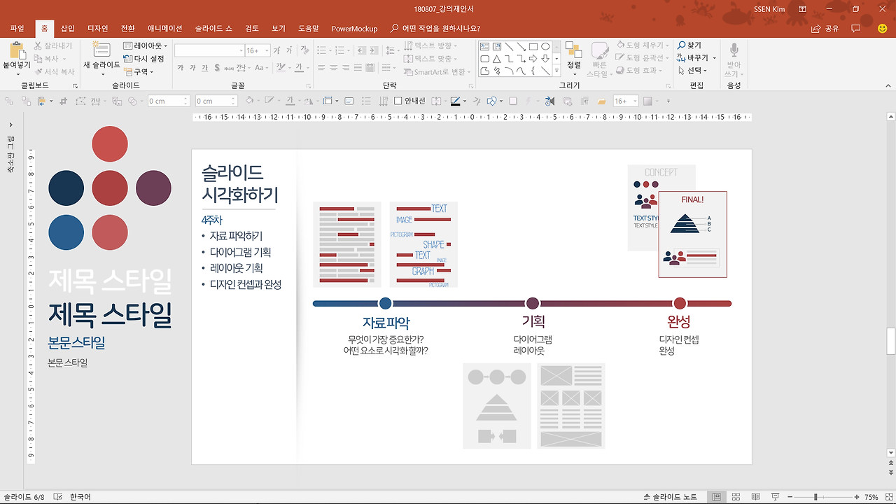
Task: Click the zoom in plus icon
Action: [855, 497]
